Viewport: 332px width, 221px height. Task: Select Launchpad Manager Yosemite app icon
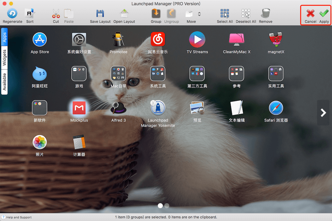point(158,108)
